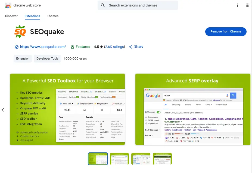The image size is (252, 173).
Task: Select the Extensions tab
Action: click(x=32, y=16)
